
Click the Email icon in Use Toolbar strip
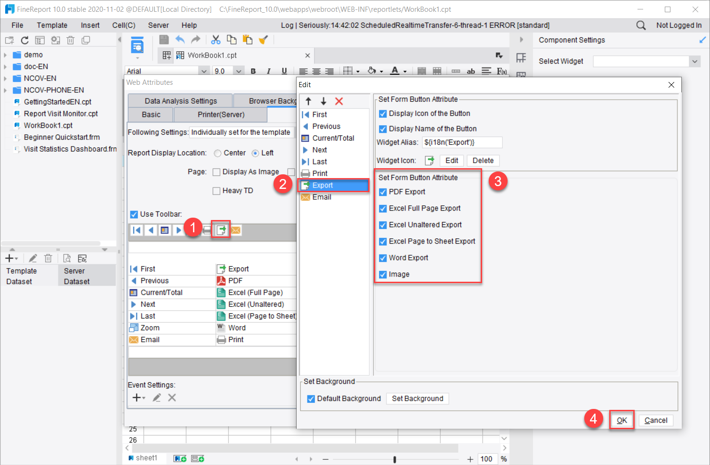coord(236,230)
